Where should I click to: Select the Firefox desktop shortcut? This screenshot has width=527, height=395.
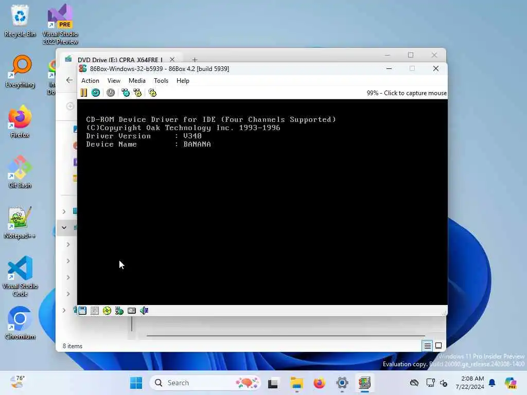pyautogui.click(x=20, y=121)
